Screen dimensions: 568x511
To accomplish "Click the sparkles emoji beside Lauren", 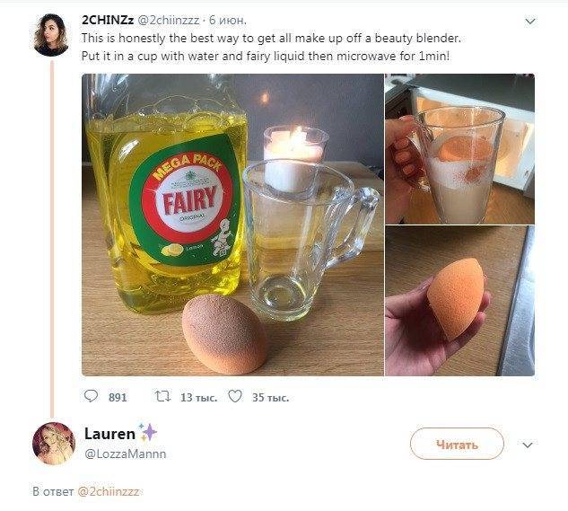I will click(149, 433).
